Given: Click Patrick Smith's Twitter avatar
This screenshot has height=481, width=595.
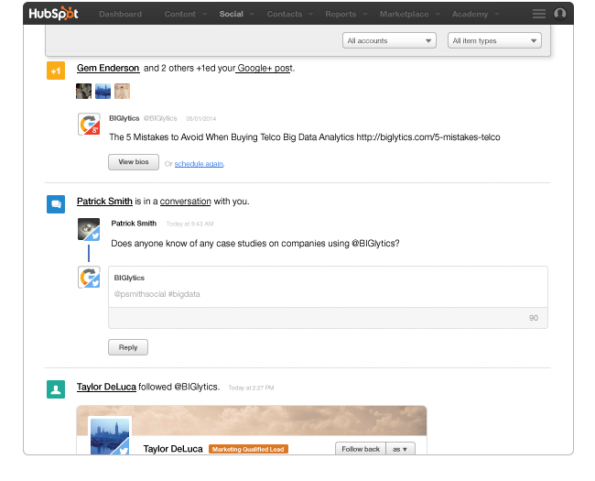Looking at the screenshot, I should 89,229.
